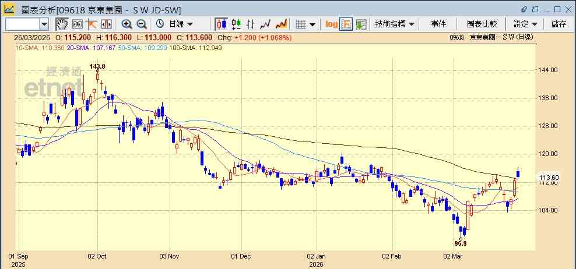Click the zoom out magnifier icon

pyautogui.click(x=142, y=24)
